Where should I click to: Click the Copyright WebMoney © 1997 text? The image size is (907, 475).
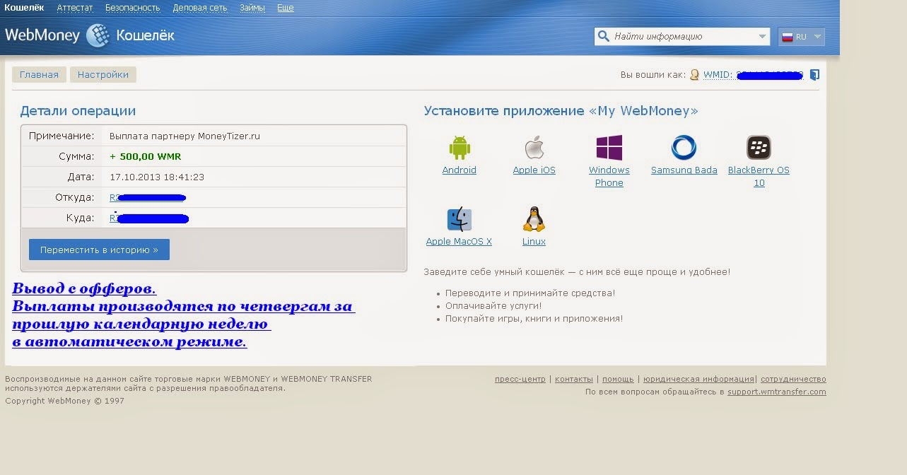(64, 401)
